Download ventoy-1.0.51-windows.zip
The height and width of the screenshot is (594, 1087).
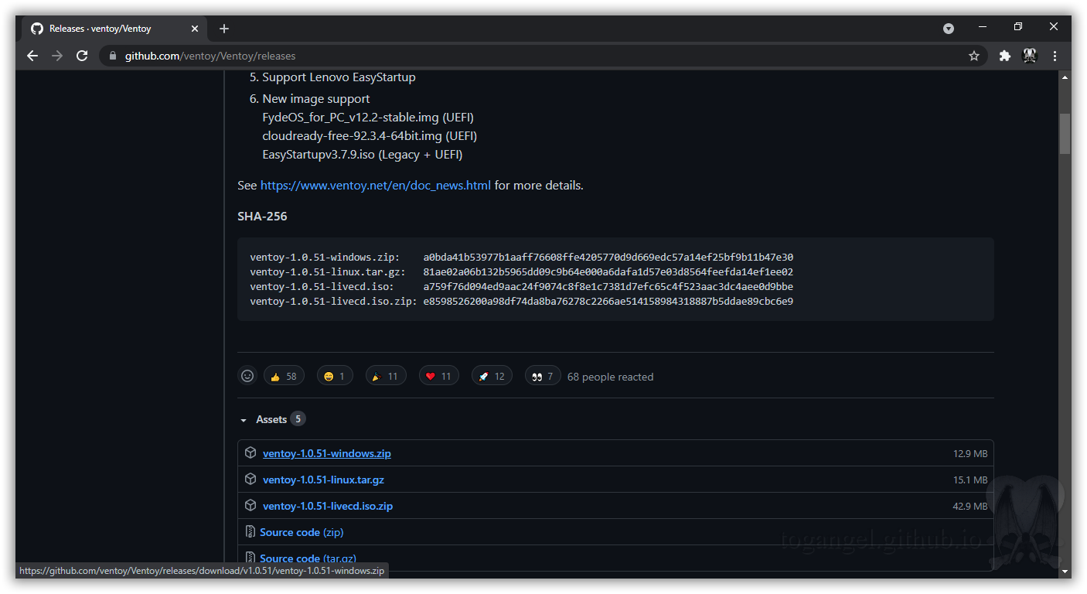(327, 453)
